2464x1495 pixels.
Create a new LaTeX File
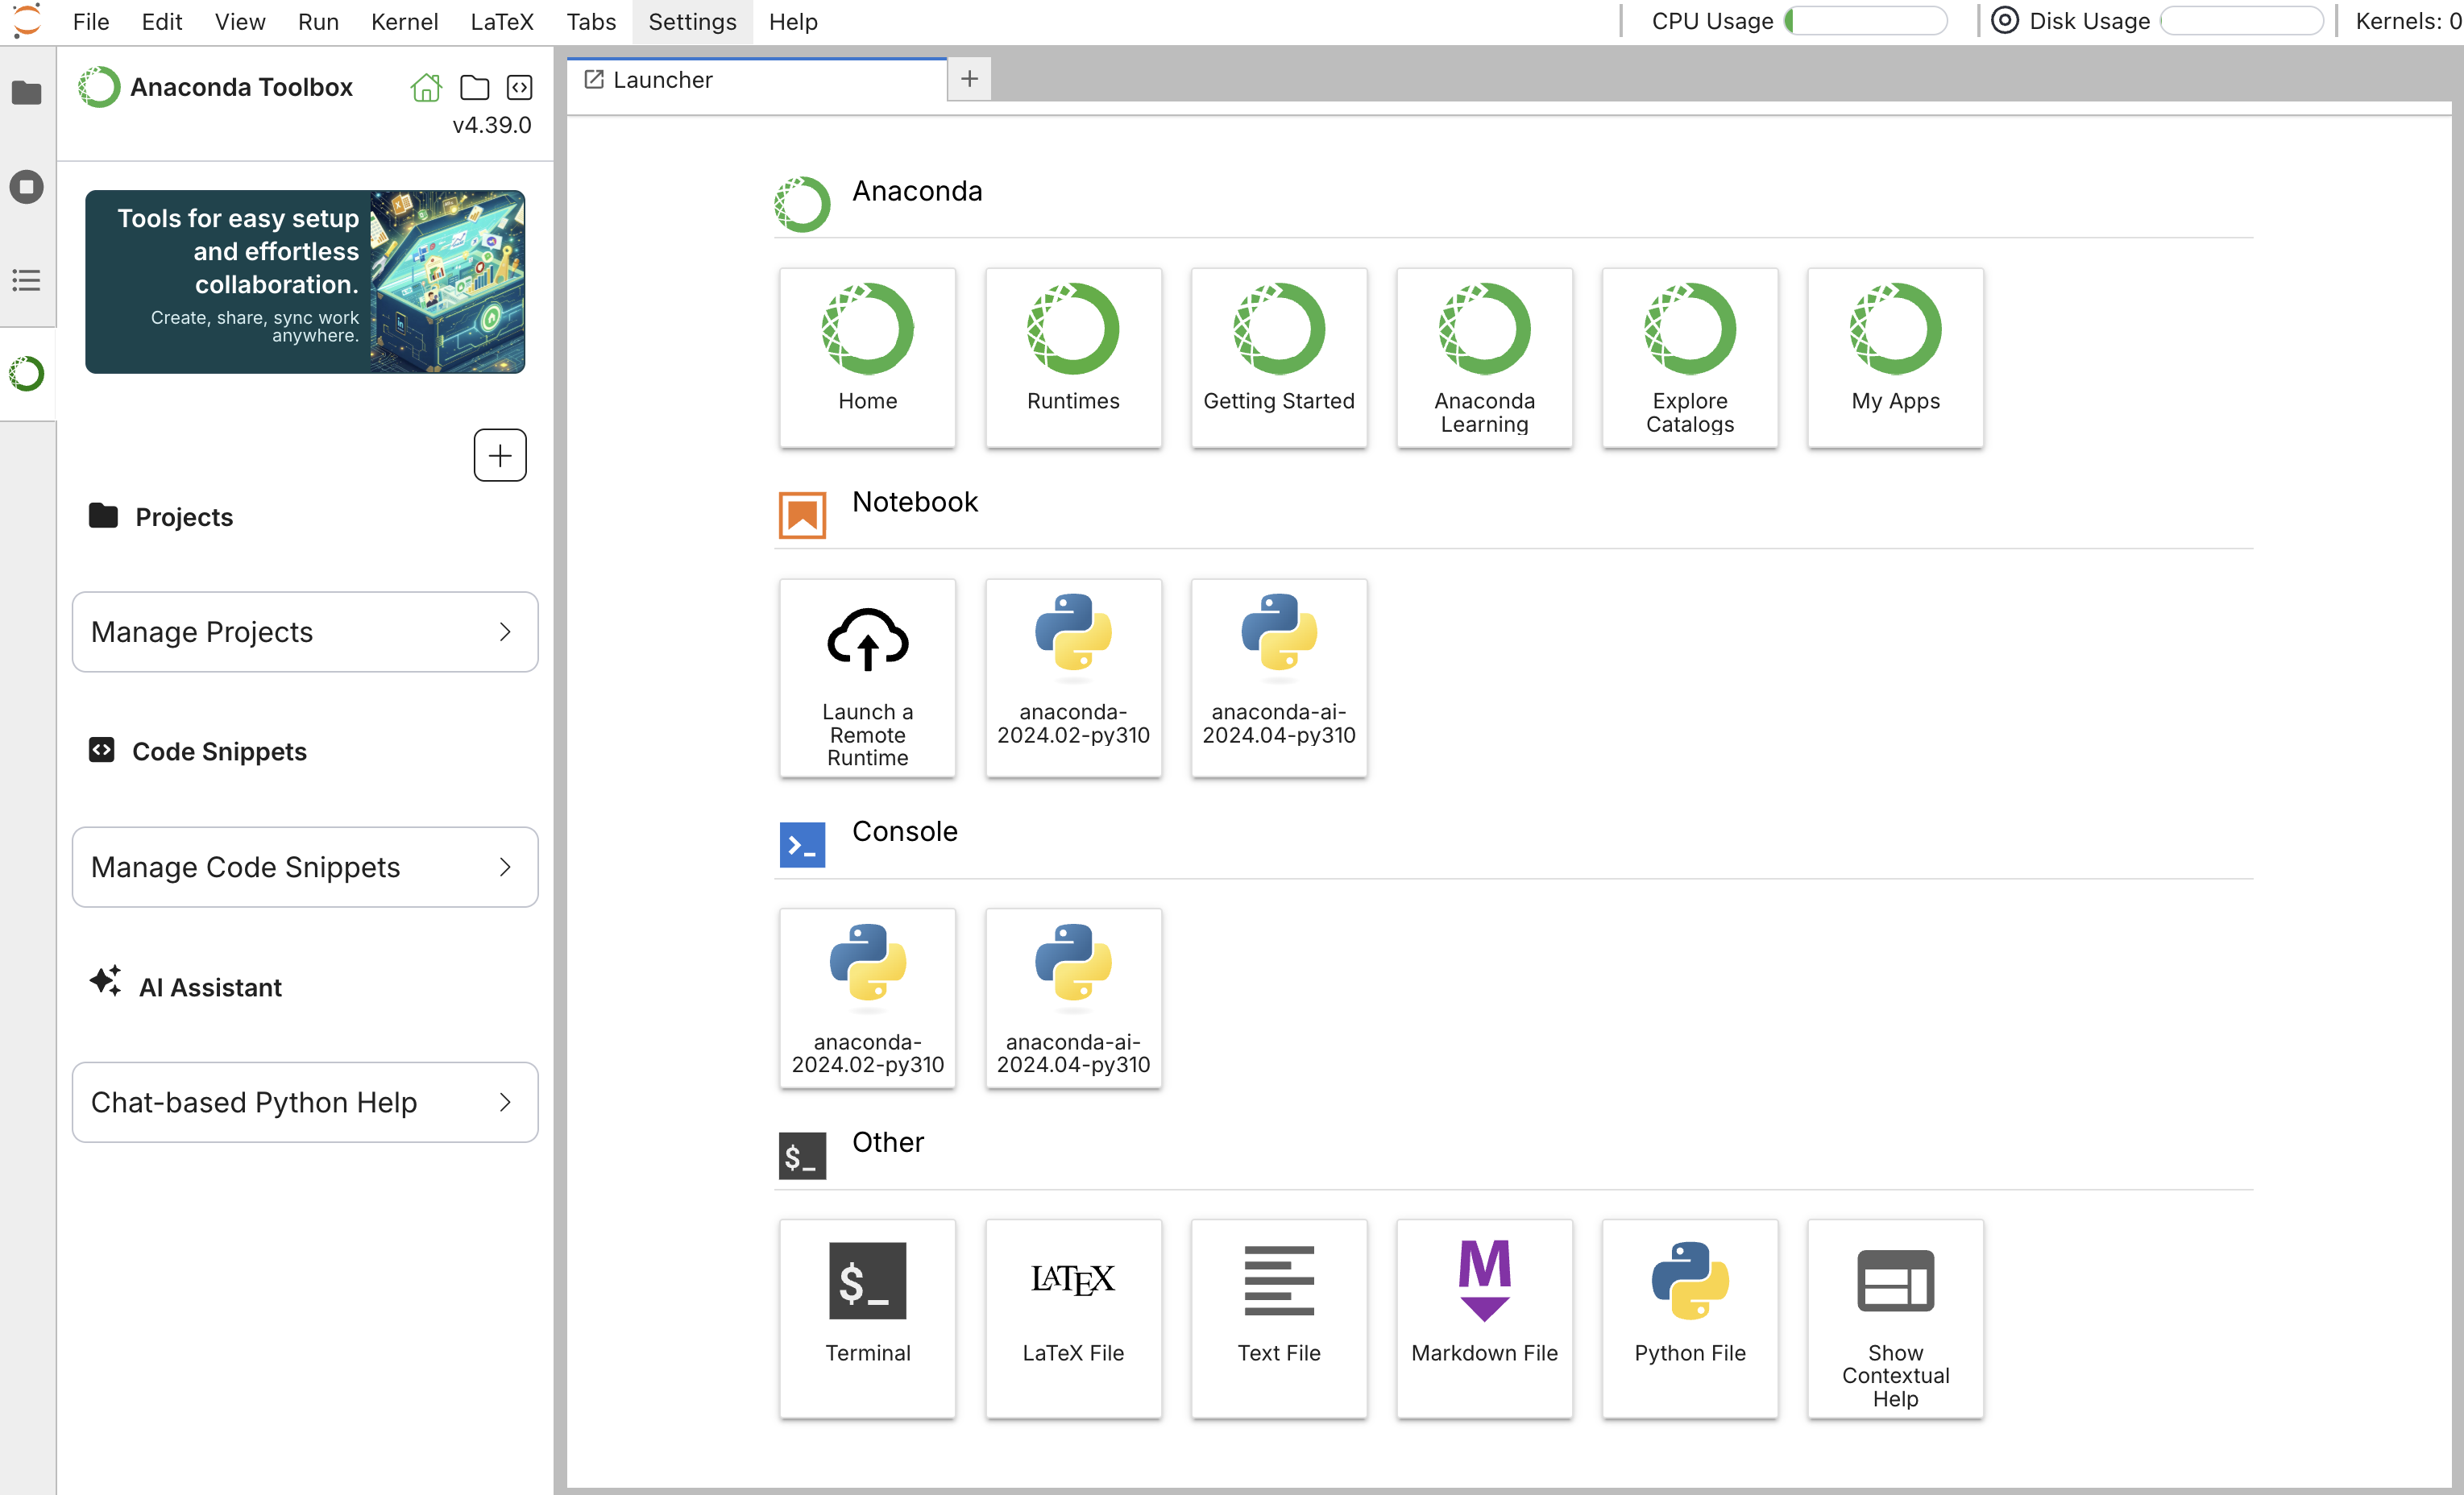[1073, 1318]
